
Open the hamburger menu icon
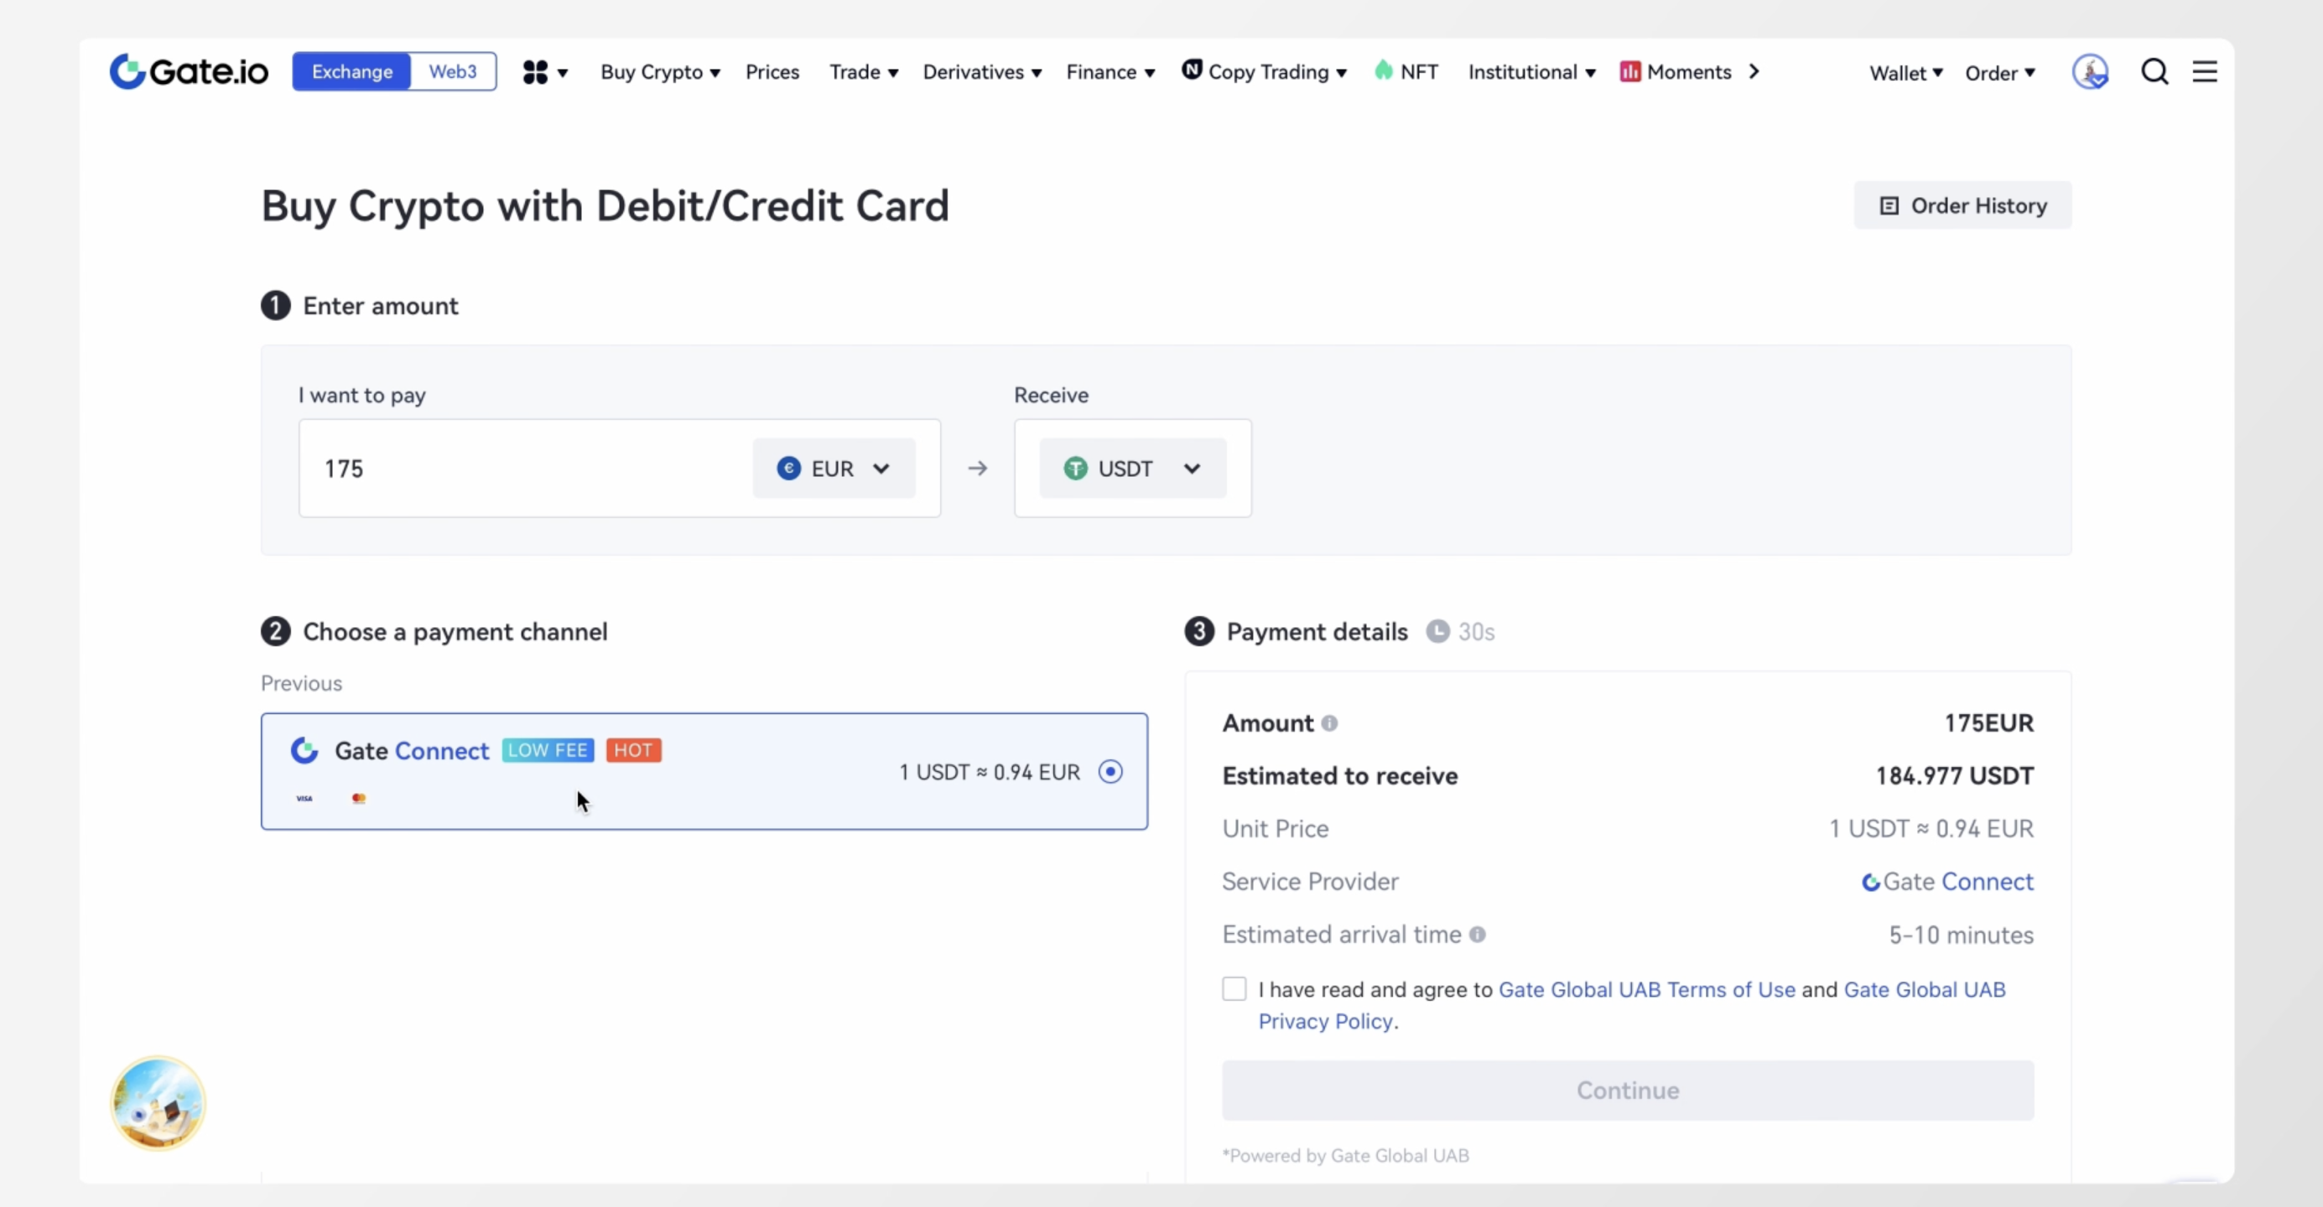[2204, 71]
